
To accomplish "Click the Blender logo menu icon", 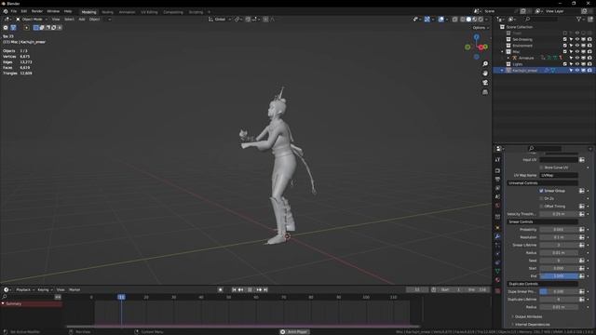I will coord(6,11).
